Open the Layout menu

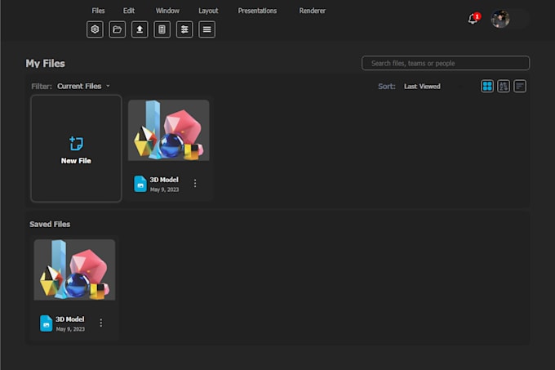[x=208, y=11]
